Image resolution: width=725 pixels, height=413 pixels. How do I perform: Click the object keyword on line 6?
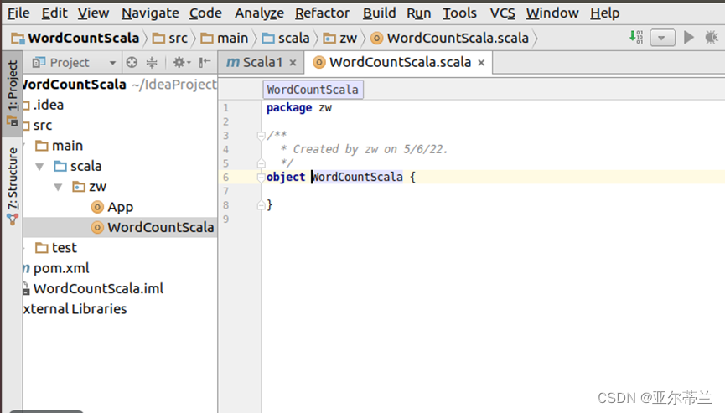coord(286,177)
